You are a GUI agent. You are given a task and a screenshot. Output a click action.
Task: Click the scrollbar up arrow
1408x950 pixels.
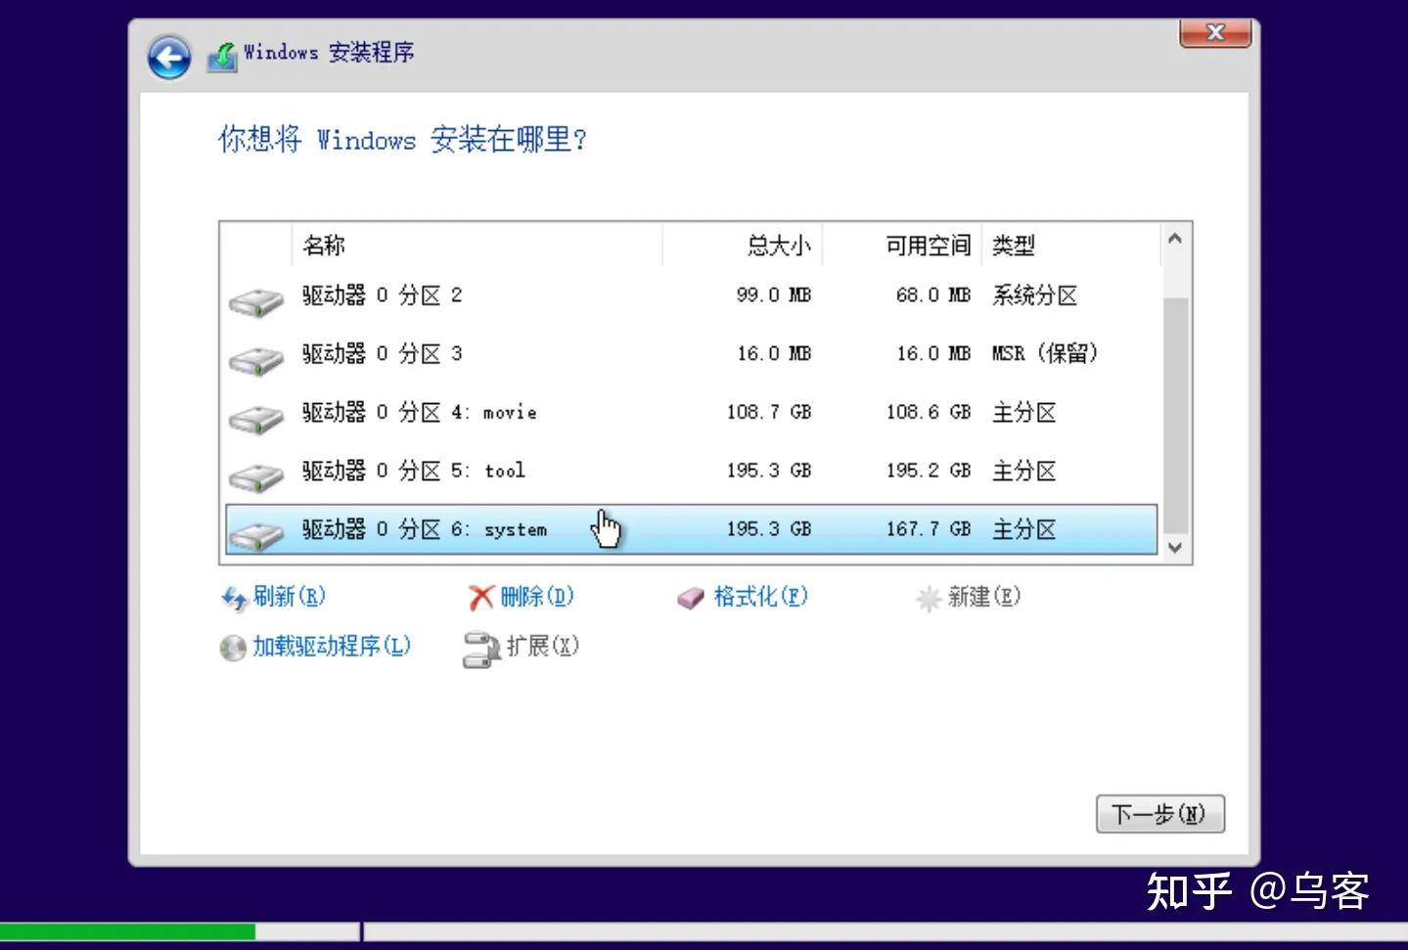[1174, 236]
